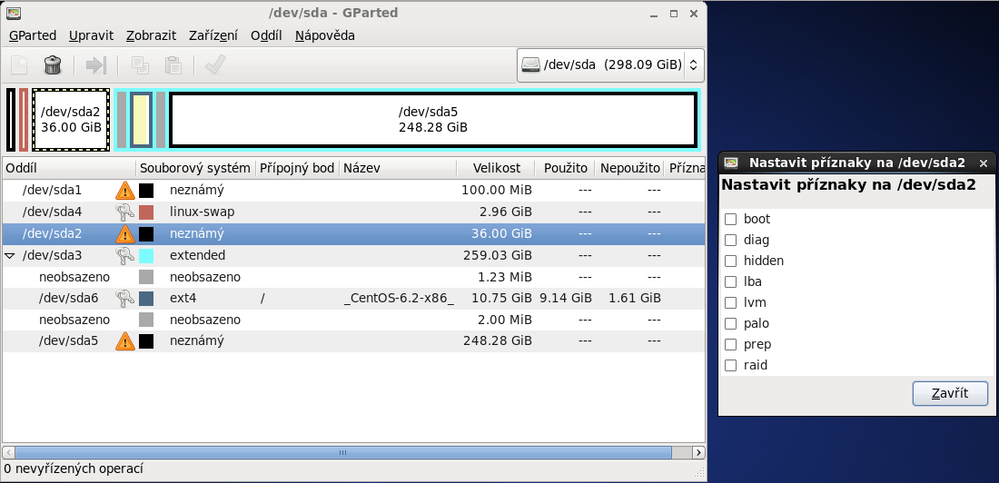
Task: Click the horizontal scrollbar left arrow
Action: click(x=8, y=452)
